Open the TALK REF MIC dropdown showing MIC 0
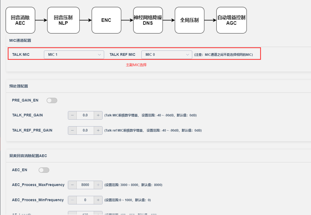Image resolution: width=311 pixels, height=215 pixels. click(x=167, y=55)
